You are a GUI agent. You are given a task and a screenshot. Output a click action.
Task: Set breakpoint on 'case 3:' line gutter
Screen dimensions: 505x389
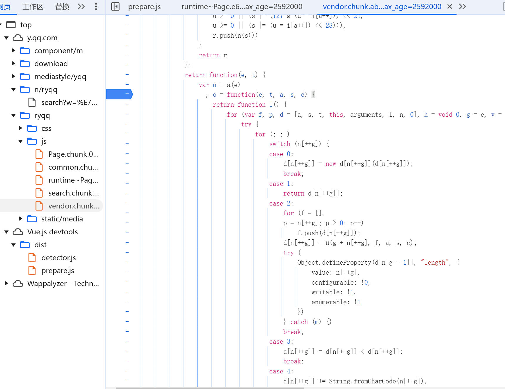[x=127, y=341]
